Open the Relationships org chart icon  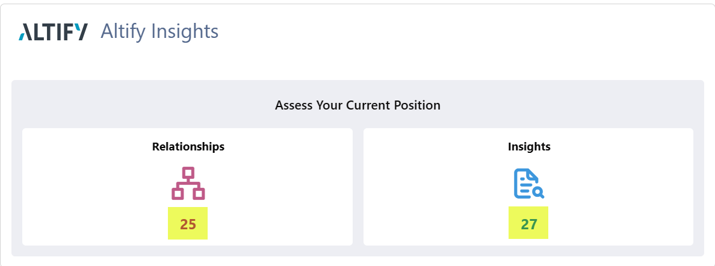188,184
